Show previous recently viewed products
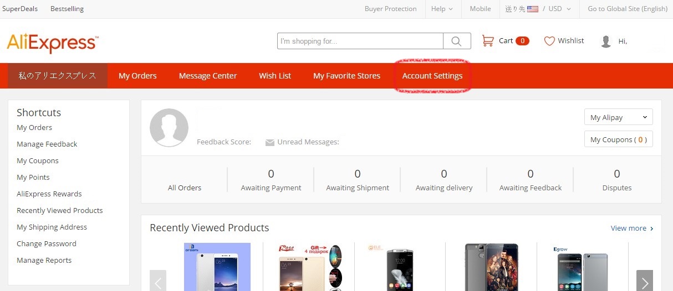Image resolution: width=673 pixels, height=291 pixels. tap(158, 280)
